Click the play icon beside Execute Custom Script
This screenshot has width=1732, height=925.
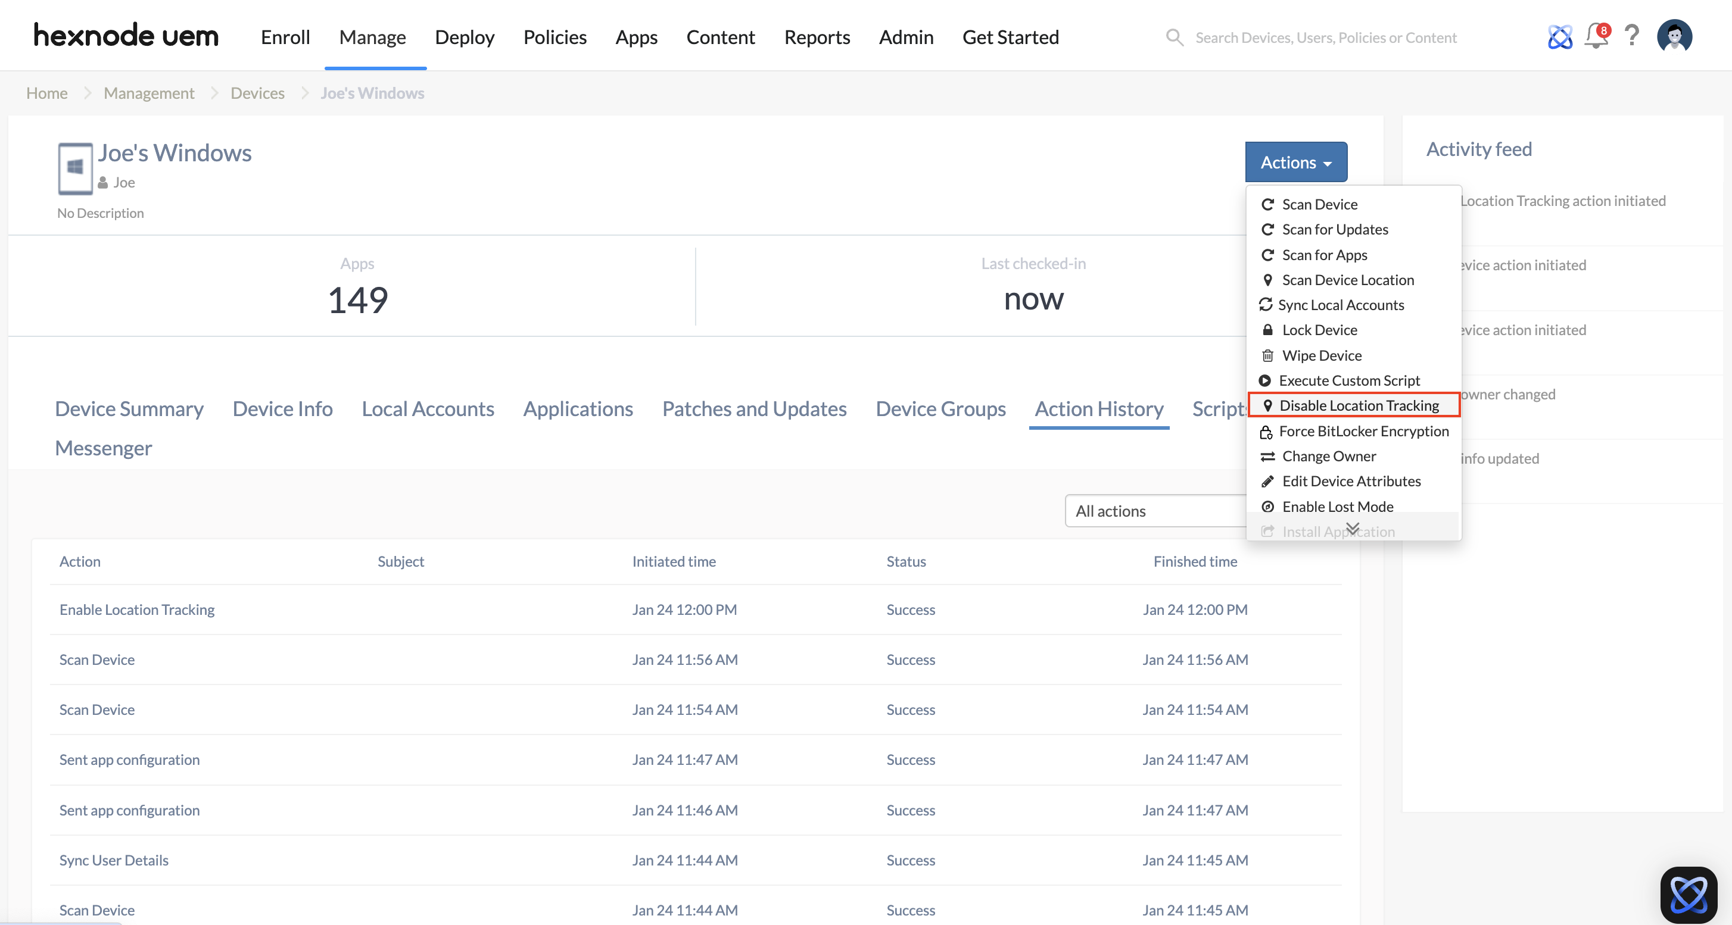pos(1264,380)
